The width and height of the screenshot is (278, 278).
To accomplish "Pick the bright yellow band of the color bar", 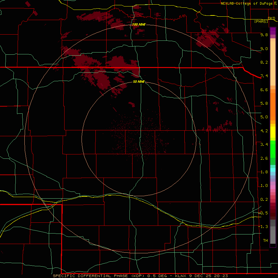I will coord(273,132).
